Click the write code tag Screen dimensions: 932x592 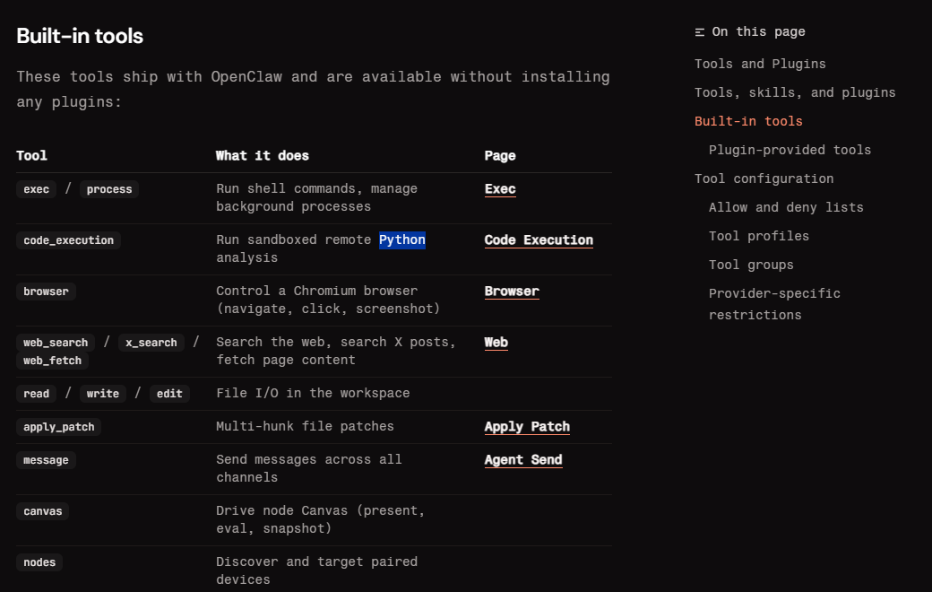coord(103,394)
